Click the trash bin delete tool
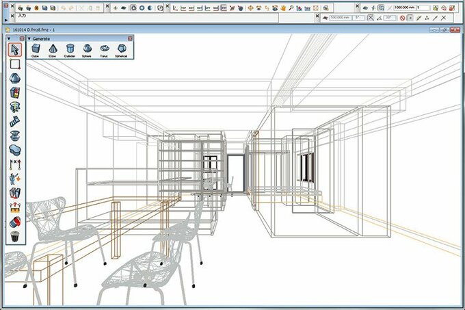Image resolution: width=465 pixels, height=310 pixels. [15, 237]
